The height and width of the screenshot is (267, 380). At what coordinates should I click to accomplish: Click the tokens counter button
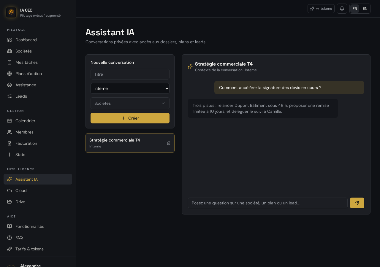click(x=321, y=9)
